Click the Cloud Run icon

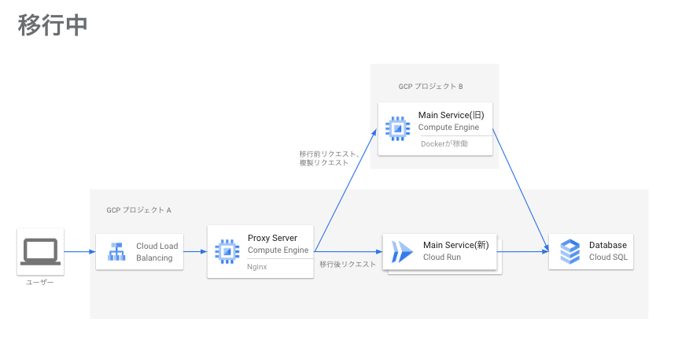coord(403,251)
